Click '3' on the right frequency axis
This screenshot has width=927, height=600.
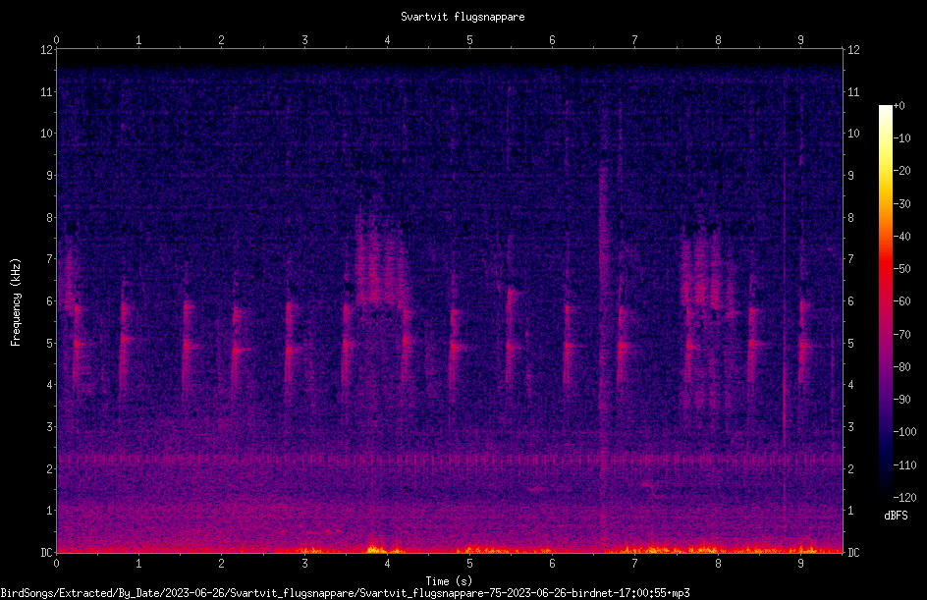(850, 426)
